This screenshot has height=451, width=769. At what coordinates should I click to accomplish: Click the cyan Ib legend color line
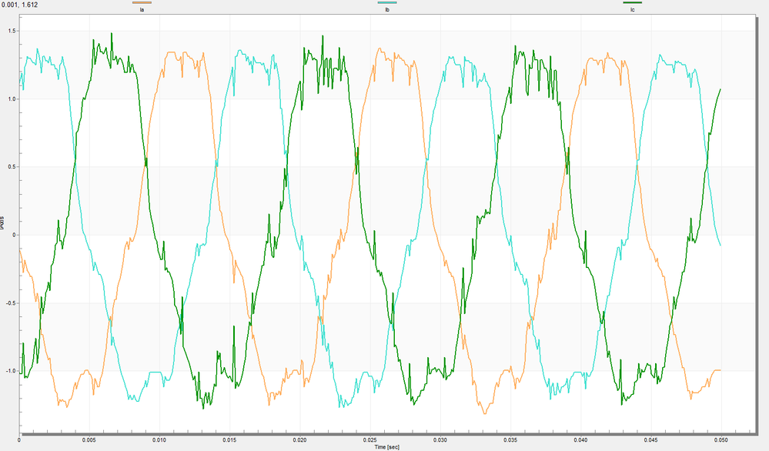387,3
